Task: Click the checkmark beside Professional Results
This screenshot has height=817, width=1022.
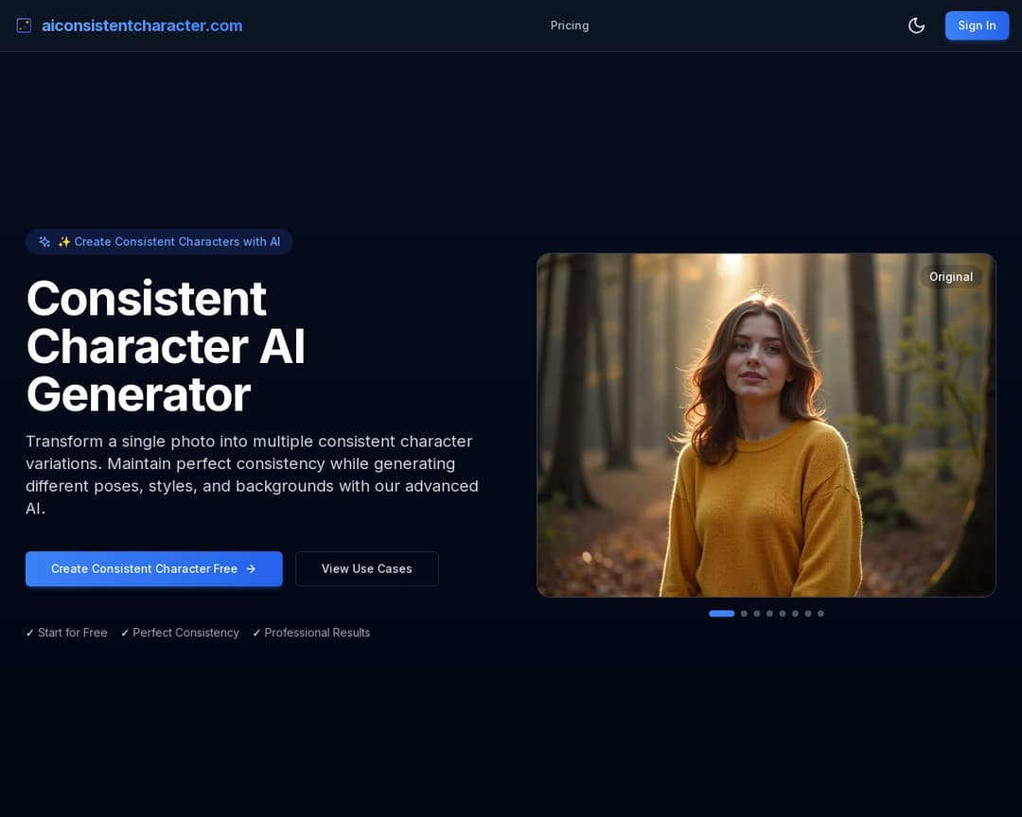Action: point(255,632)
